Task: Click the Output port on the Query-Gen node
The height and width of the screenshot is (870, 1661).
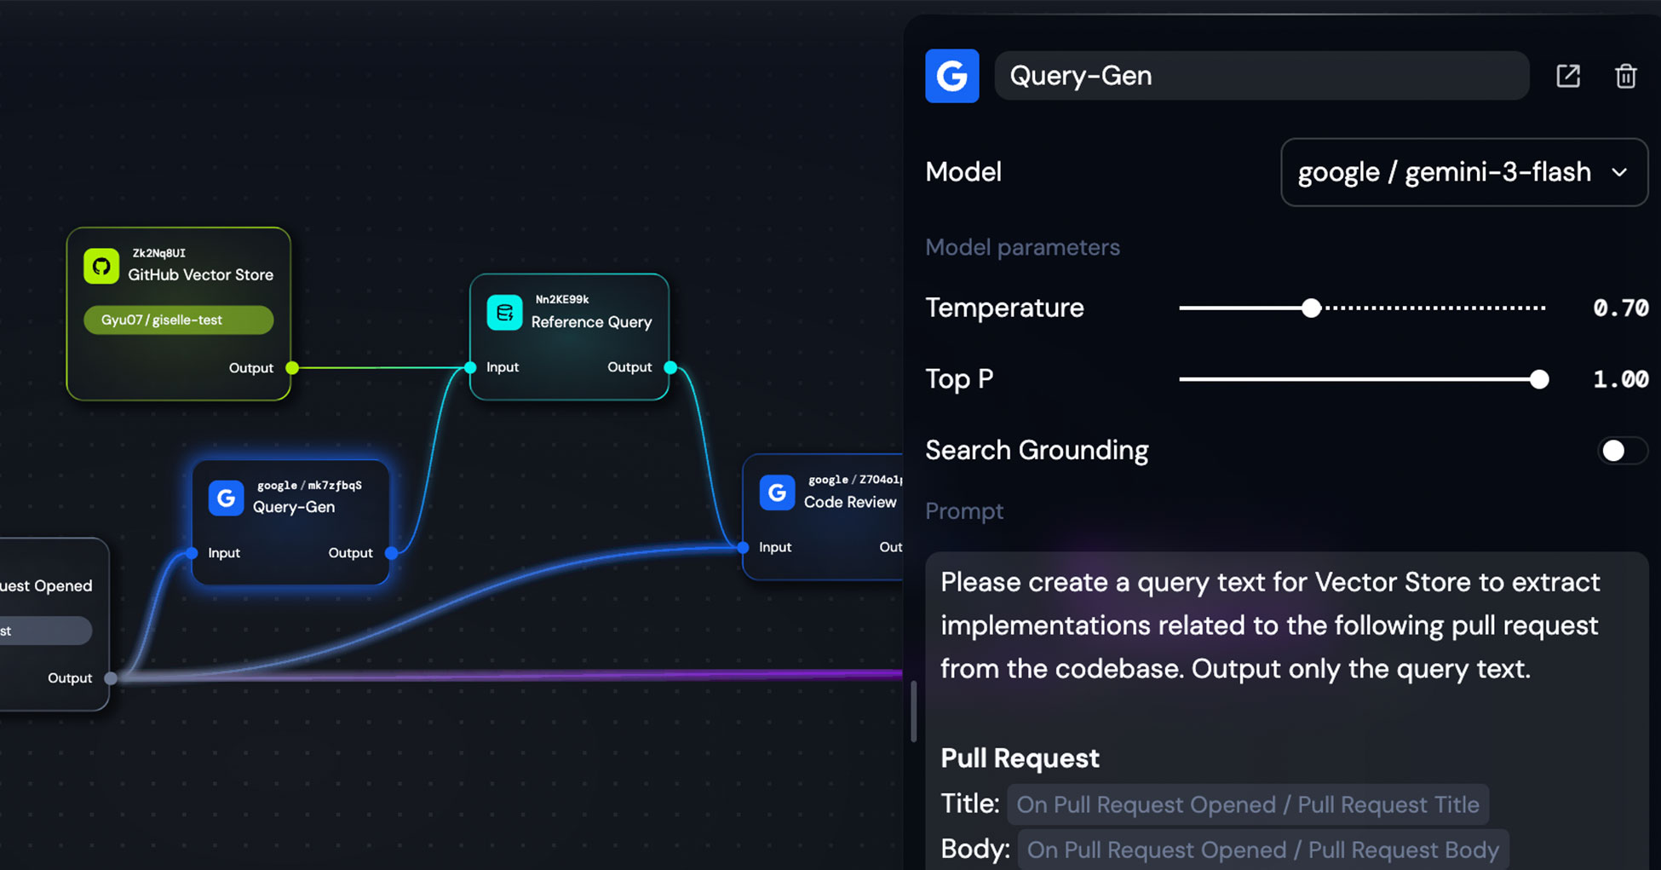Action: 390,553
